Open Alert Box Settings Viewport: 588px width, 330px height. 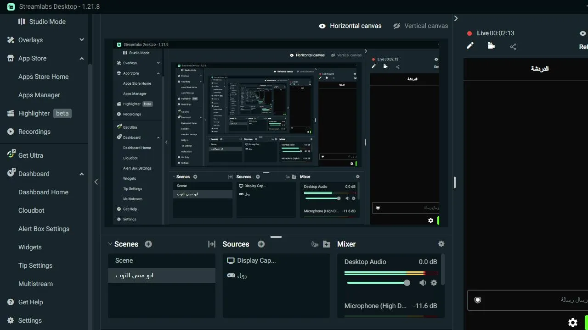44,229
